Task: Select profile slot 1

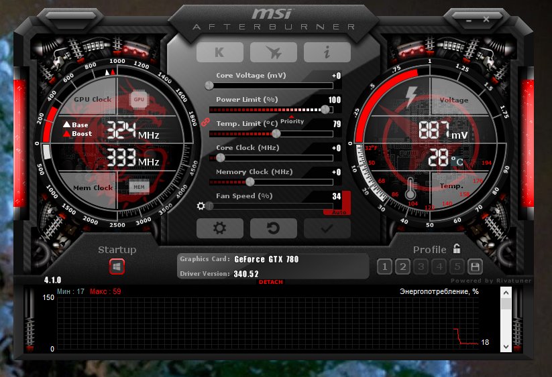Action: click(384, 267)
